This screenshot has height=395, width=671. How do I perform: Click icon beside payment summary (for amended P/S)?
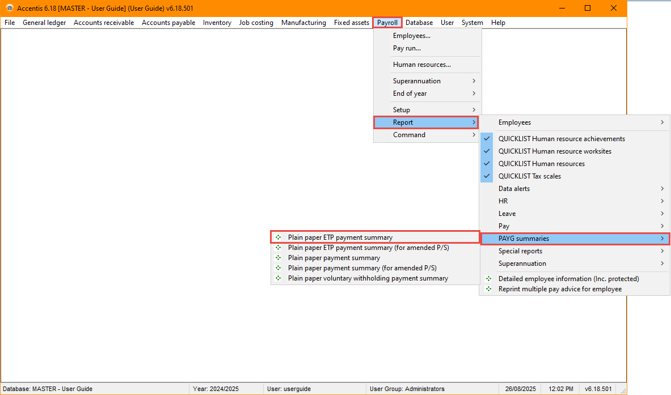(x=278, y=268)
